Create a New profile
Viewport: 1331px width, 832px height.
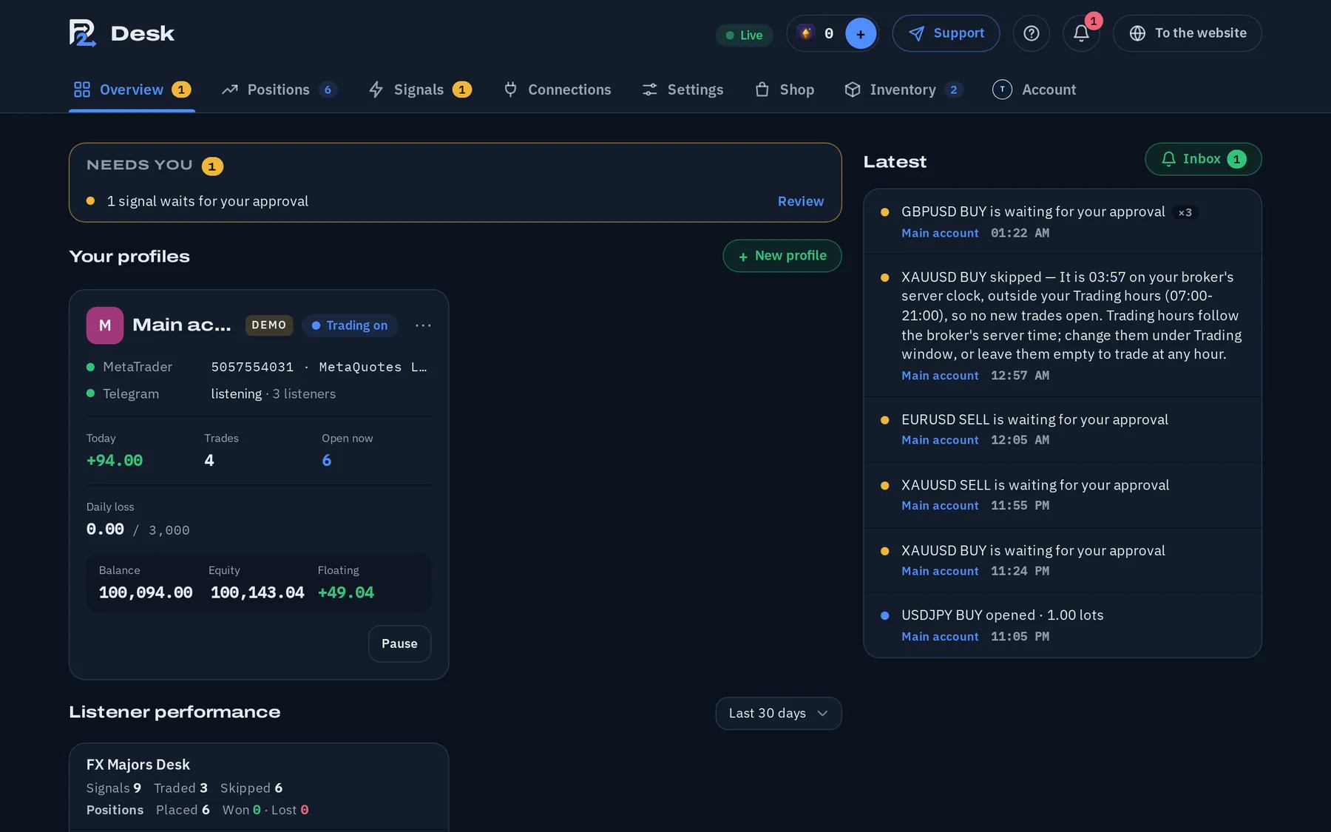click(x=782, y=256)
